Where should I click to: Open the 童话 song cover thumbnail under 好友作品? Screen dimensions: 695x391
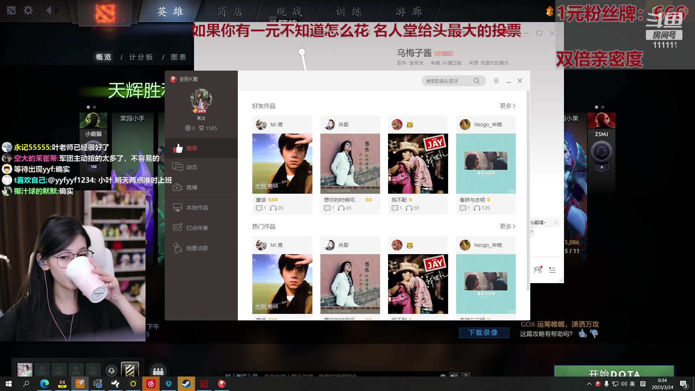(282, 164)
